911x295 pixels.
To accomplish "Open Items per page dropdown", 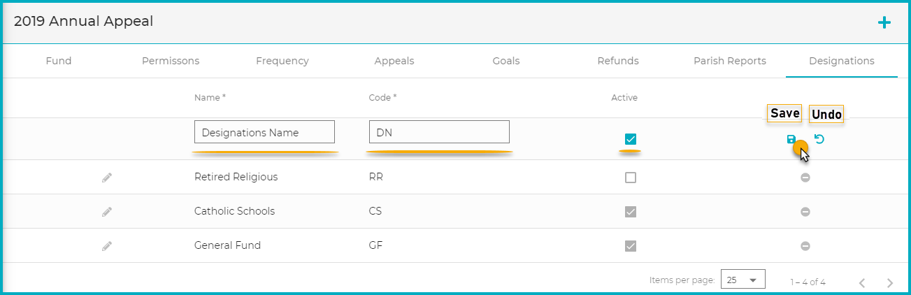I will 743,280.
